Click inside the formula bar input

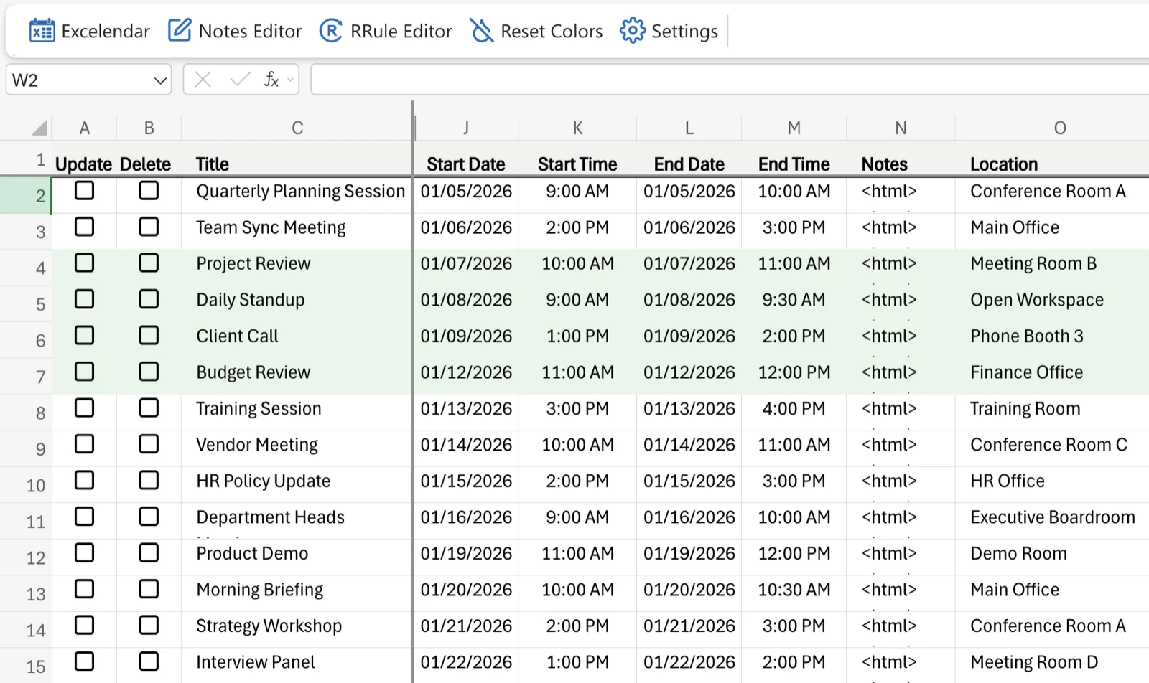click(718, 80)
